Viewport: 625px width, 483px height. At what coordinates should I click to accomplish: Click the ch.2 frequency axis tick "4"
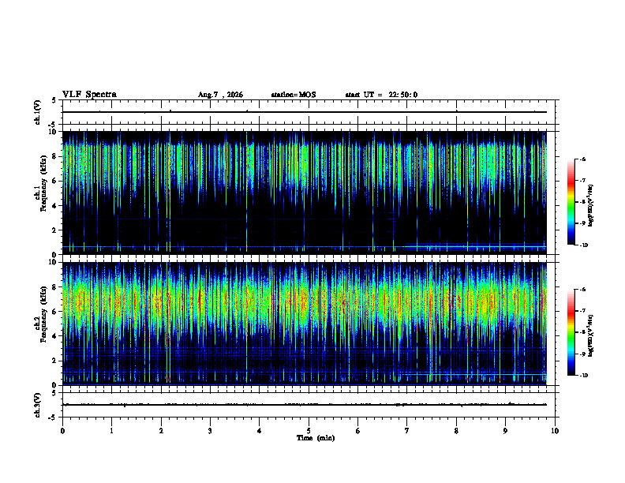pyautogui.click(x=55, y=336)
